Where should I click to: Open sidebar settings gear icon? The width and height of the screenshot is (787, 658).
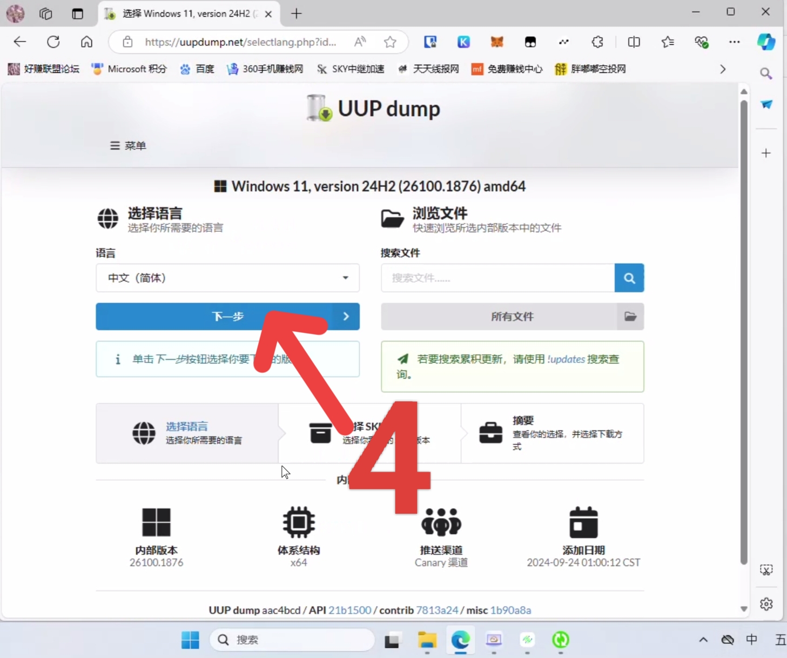tap(766, 604)
